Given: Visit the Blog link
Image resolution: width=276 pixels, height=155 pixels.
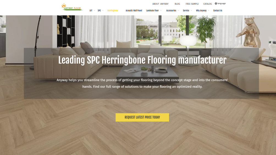Looking at the screenshot, I should click(x=177, y=4).
